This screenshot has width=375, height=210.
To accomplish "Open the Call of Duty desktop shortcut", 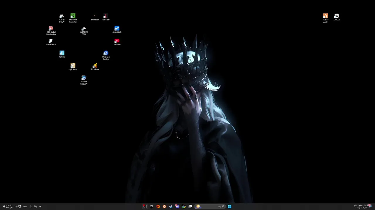I will pyautogui.click(x=62, y=18).
